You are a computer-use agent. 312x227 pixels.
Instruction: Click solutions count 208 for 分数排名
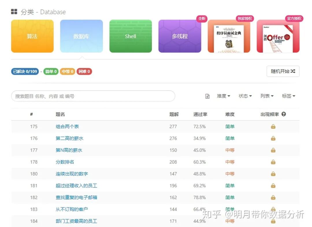[173, 162]
